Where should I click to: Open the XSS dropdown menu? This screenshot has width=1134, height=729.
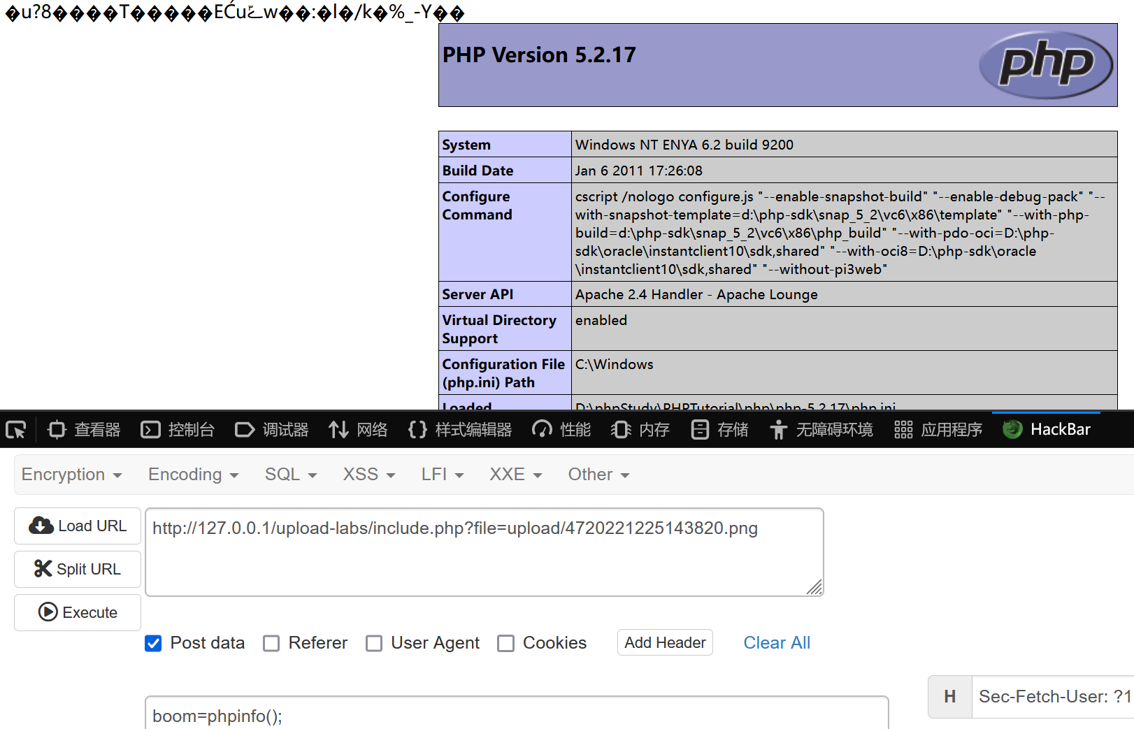(x=369, y=475)
